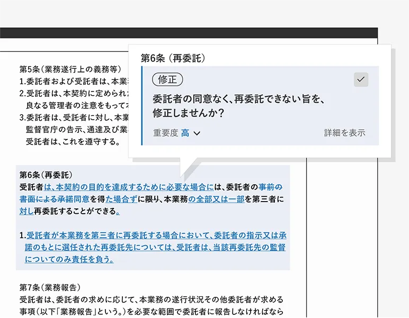Click the line 受託者は、これを遵守する。
Image resolution: width=409 pixels, height=318 pixels.
pos(73,142)
